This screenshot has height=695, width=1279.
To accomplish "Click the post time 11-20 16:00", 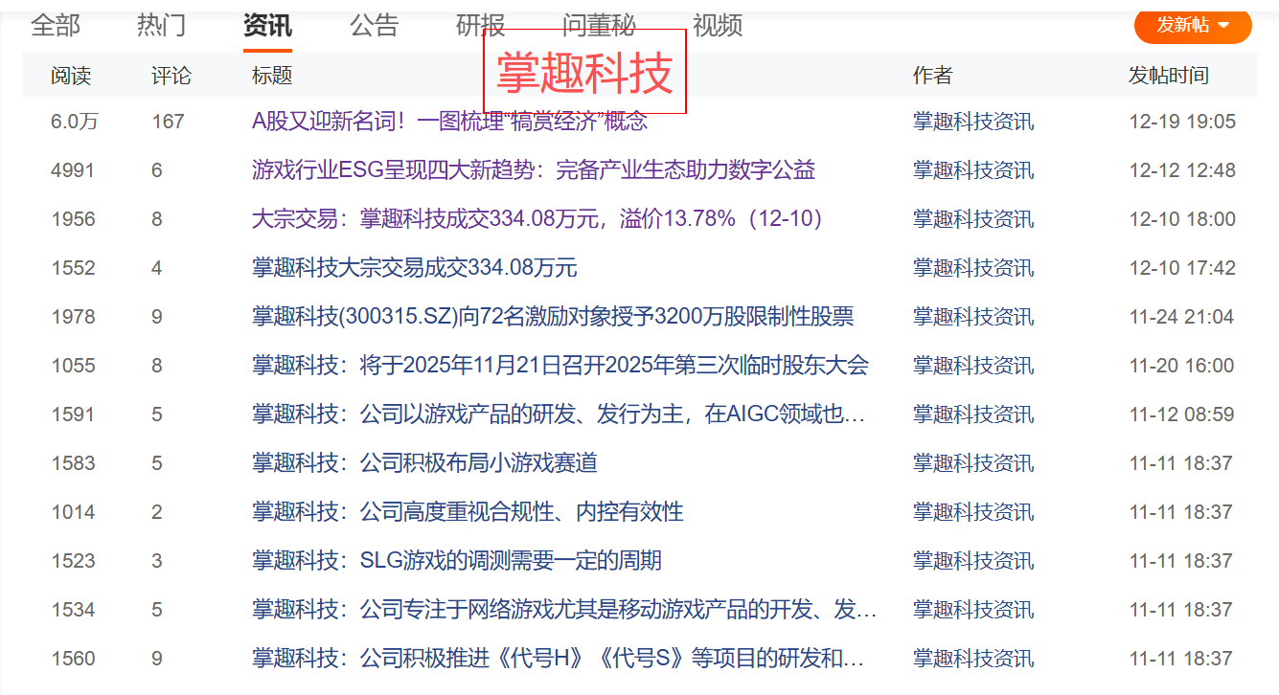I will click(1182, 366).
